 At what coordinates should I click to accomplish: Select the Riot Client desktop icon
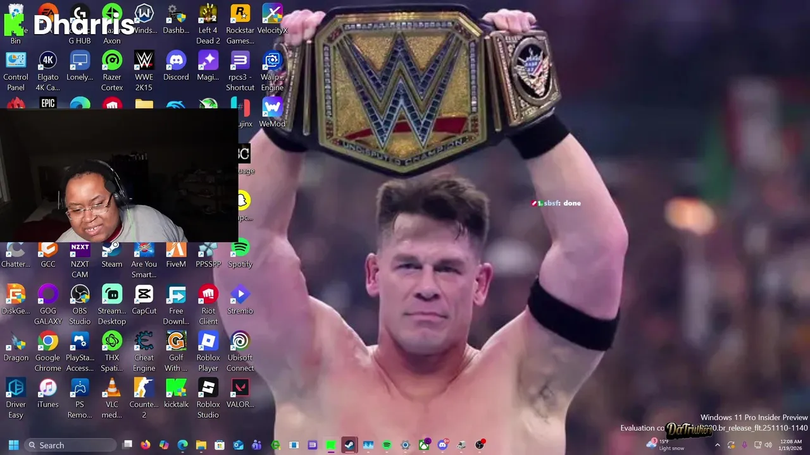[208, 305]
